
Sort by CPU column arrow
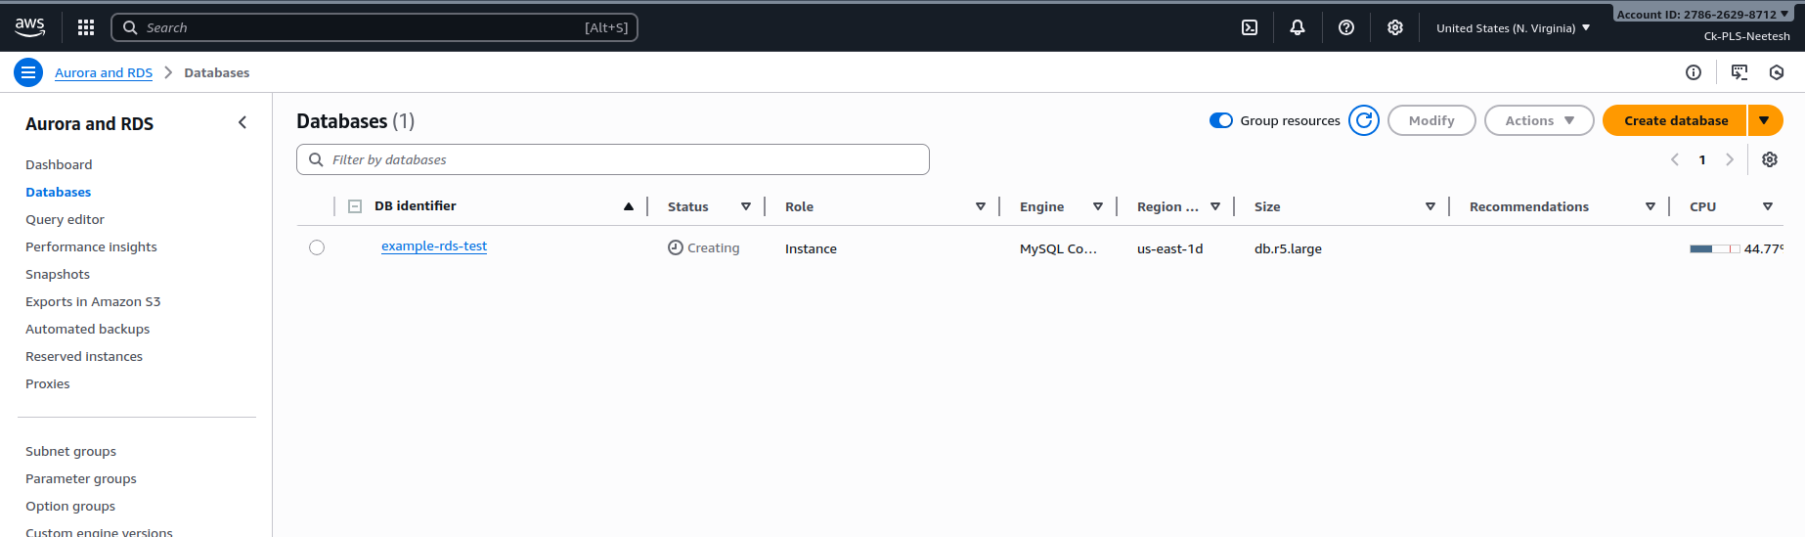coord(1768,206)
